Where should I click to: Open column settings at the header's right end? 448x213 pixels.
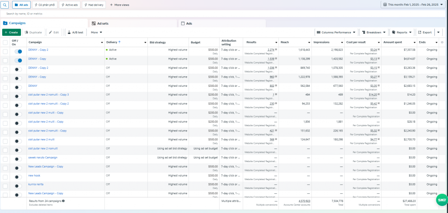click(x=442, y=42)
